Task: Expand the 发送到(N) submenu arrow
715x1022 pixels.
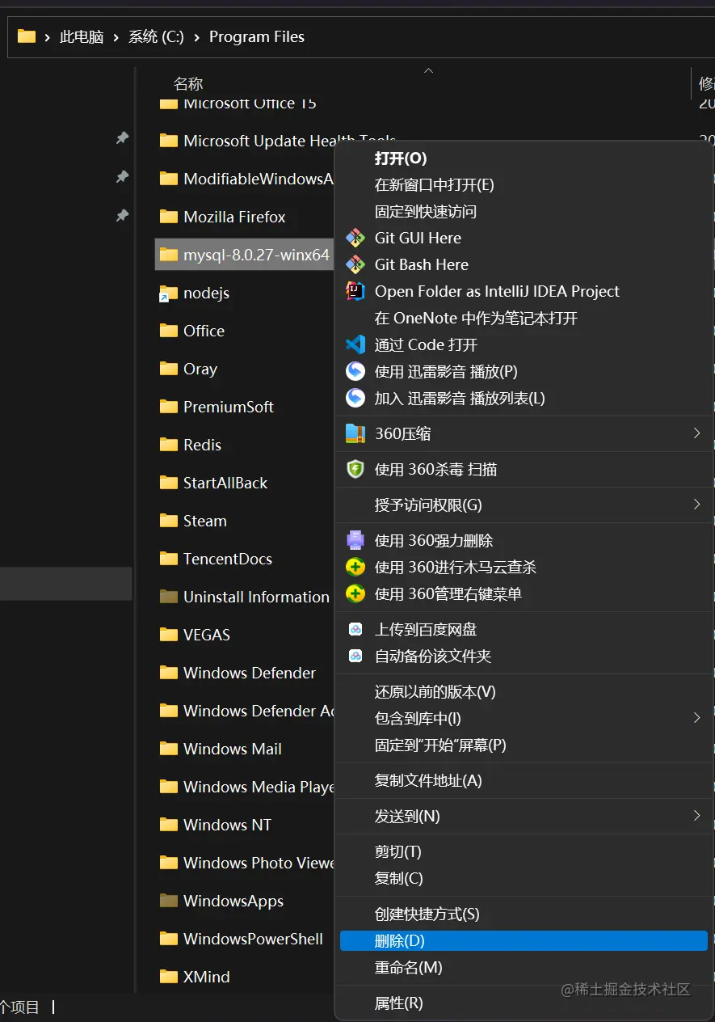Action: (696, 816)
